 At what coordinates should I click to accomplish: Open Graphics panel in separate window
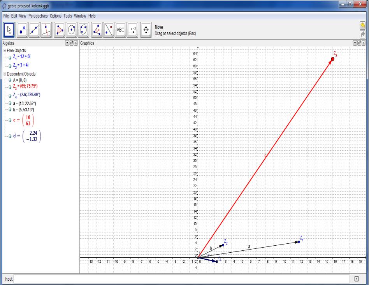click(x=359, y=43)
